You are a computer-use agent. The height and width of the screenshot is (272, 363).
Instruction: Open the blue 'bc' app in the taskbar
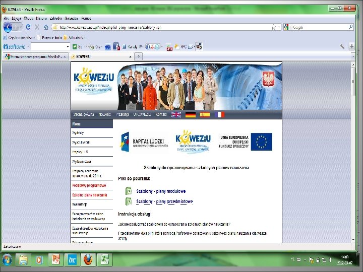(72, 259)
